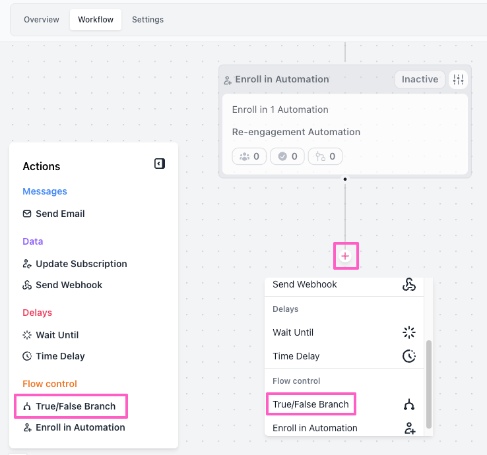Screen dimensions: 487x455
Task: Select True/False Branch in Actions panel
Action: point(69,406)
